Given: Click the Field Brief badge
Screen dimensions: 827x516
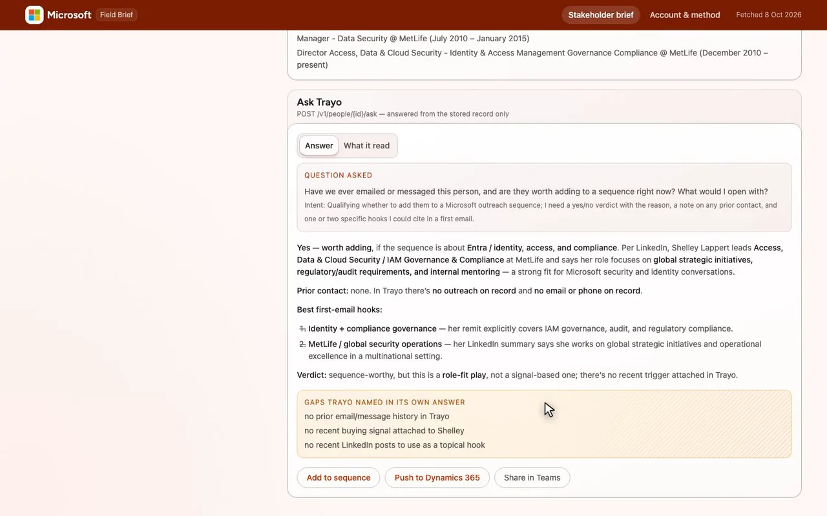Looking at the screenshot, I should pos(116,15).
